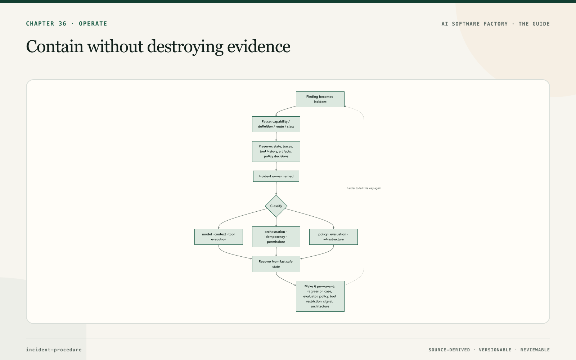Click the 'incident-procedure' footer label

coord(54,350)
